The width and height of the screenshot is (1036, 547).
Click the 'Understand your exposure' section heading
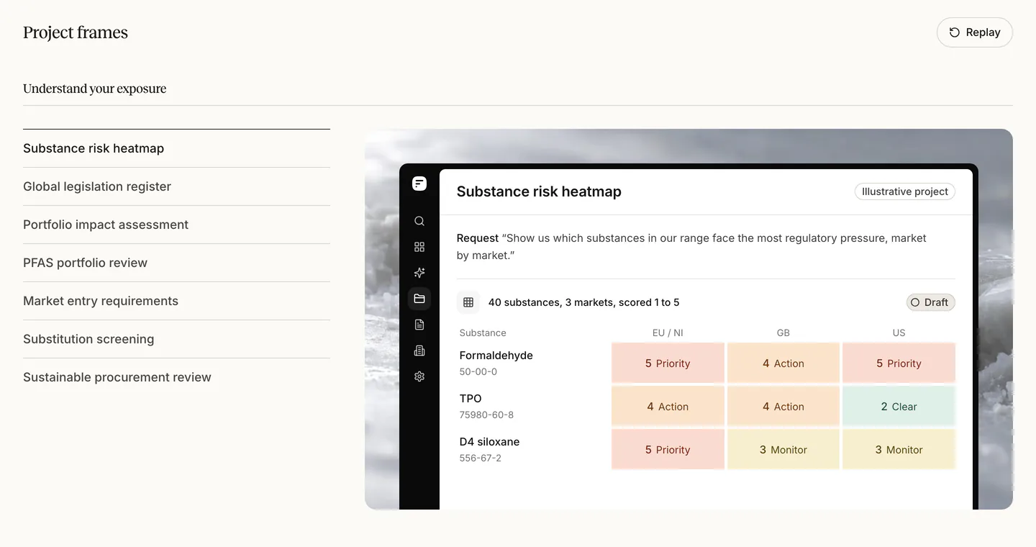(95, 89)
